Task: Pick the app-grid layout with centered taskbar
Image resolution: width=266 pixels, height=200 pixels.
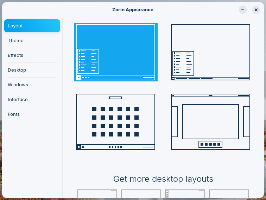Action: click(115, 122)
